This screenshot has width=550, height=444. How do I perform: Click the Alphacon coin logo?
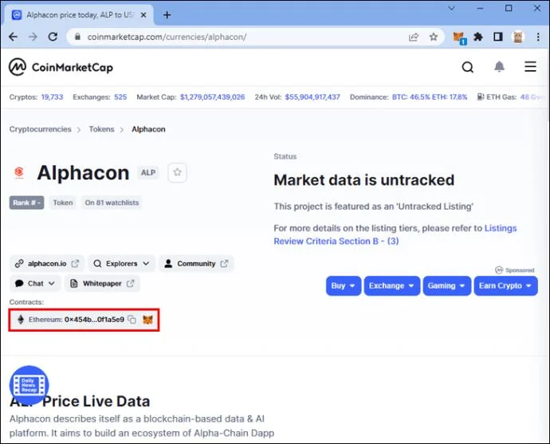(x=19, y=172)
